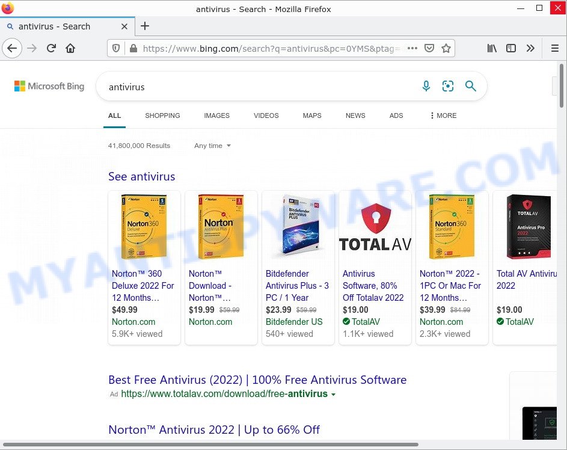This screenshot has width=567, height=450.
Task: Open the Firefox home page
Action: [70, 48]
